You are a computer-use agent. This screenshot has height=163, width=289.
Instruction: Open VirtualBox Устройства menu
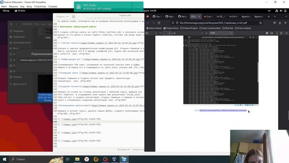pyautogui.click(x=40, y=6)
